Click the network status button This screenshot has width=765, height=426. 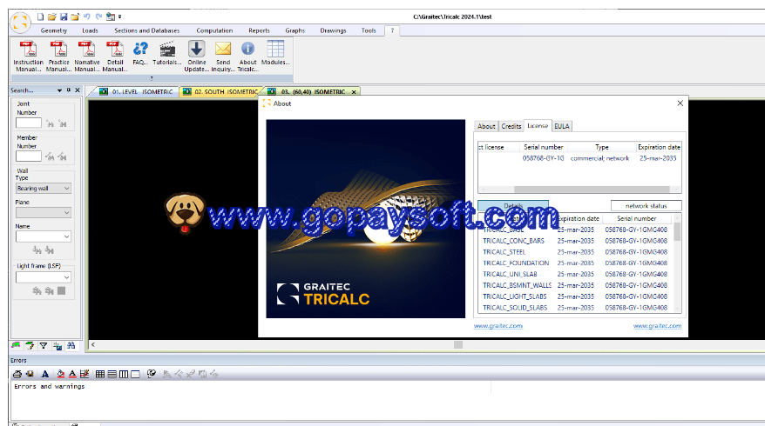point(646,205)
